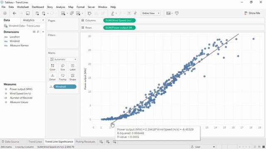Click the Save workbook icon

coord(28,13)
